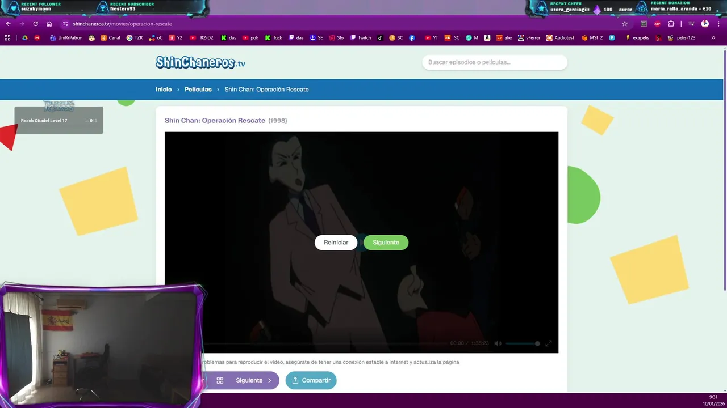Click the address bar URL
The height and width of the screenshot is (408, 727).
(122, 24)
